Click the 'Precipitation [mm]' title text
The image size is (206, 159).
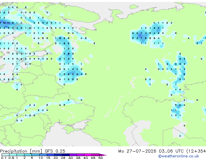21,151
